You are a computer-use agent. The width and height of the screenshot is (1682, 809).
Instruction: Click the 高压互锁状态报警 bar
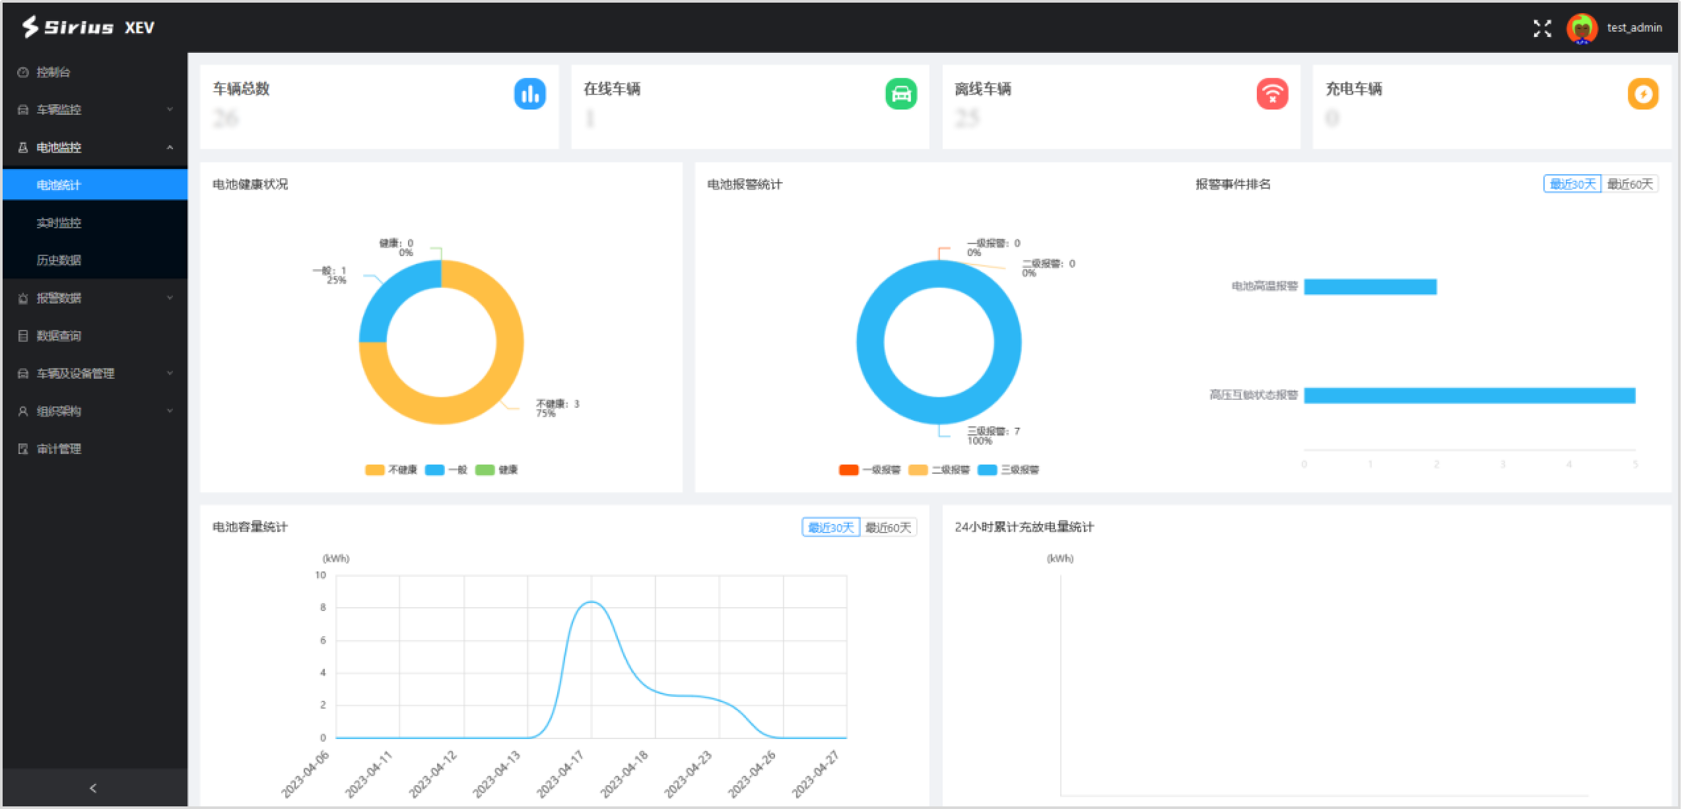pos(1469,395)
